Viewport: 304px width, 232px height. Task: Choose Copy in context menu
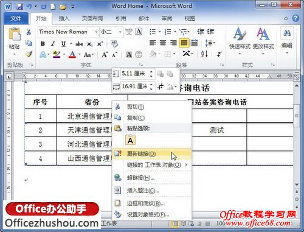[x=151, y=118]
